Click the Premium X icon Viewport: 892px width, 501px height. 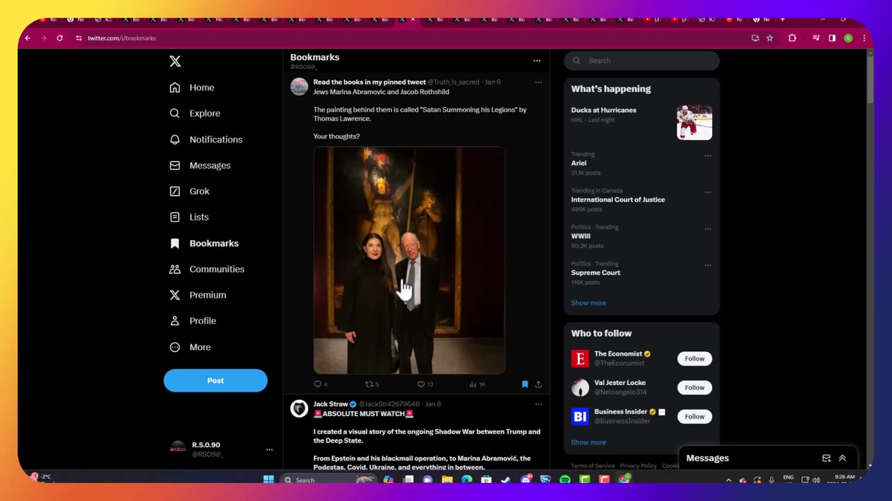pyautogui.click(x=175, y=295)
